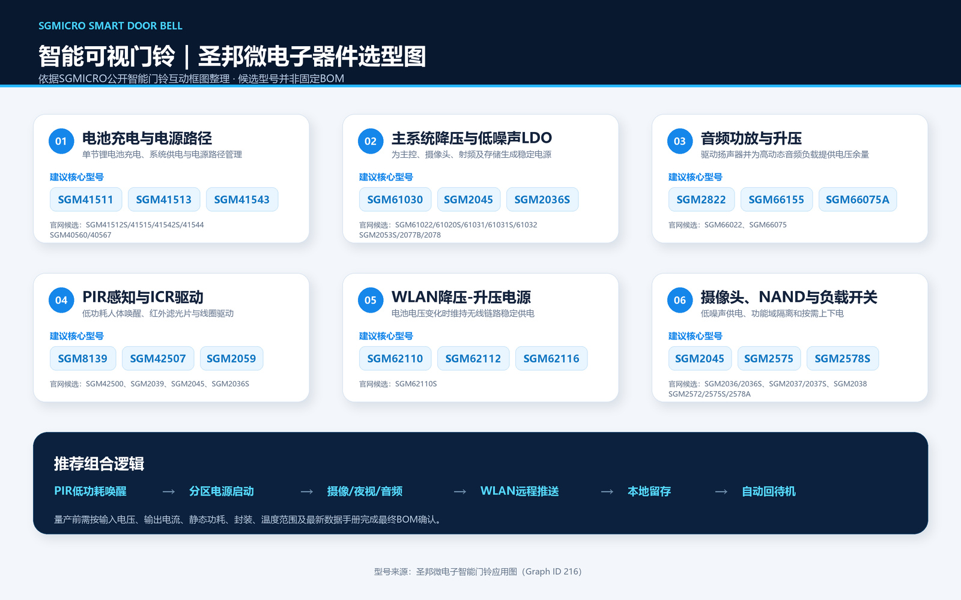The width and height of the screenshot is (961, 600).
Task: Select the SGM42507 model chip
Action: pos(158,359)
